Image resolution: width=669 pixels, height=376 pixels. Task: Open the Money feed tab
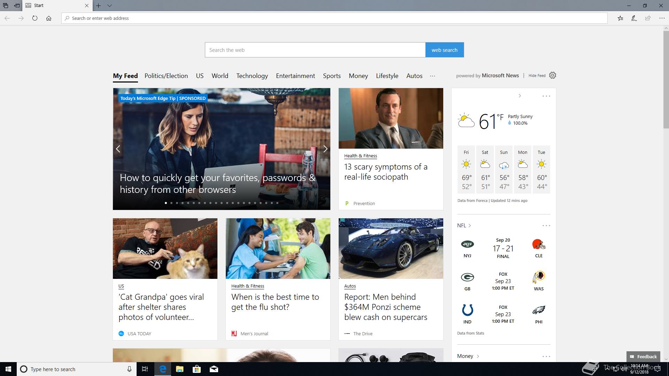[358, 76]
